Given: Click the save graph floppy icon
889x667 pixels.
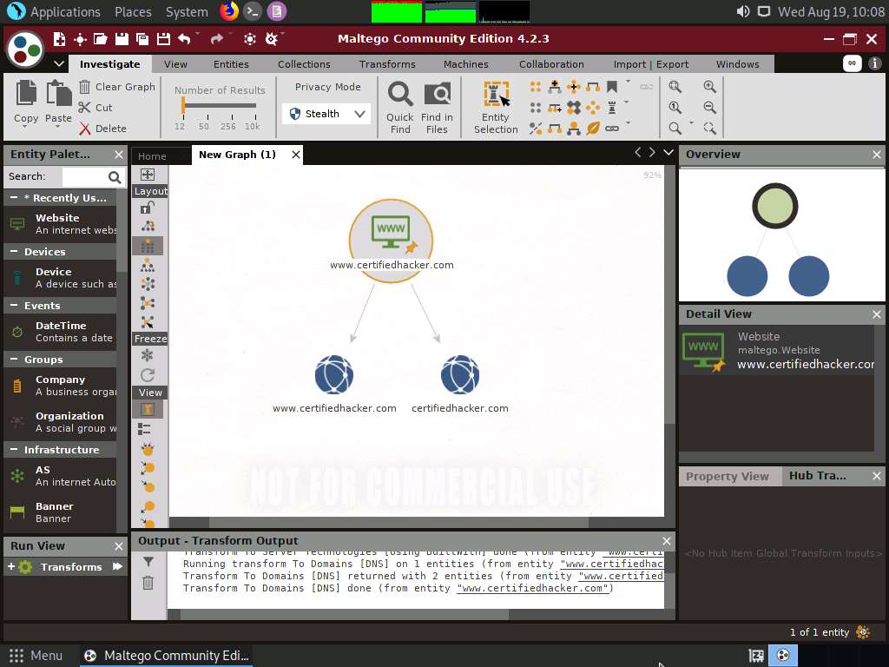Looking at the screenshot, I should tap(122, 38).
